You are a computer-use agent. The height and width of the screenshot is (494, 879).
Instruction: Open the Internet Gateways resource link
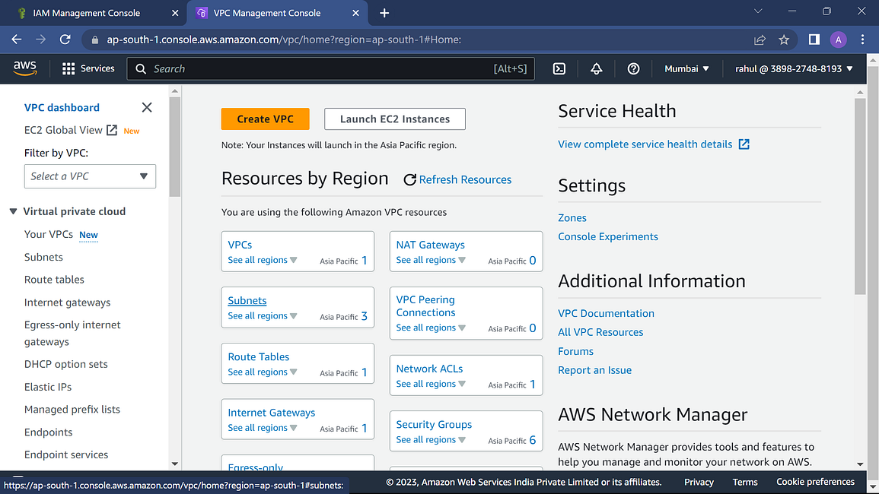point(272,413)
